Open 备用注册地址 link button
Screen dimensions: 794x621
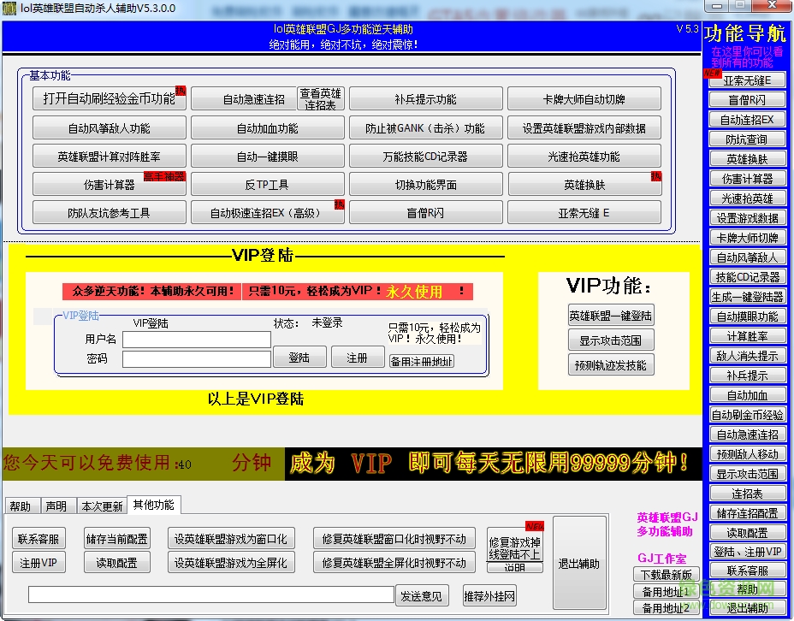coord(422,361)
